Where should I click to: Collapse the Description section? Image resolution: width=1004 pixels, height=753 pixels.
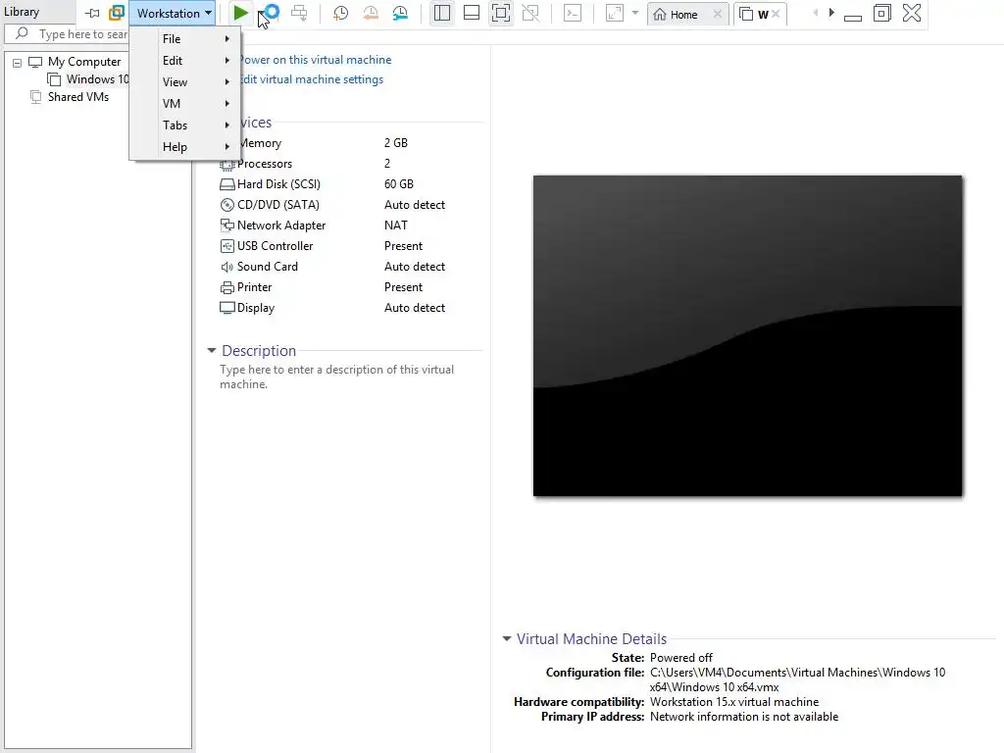[212, 350]
